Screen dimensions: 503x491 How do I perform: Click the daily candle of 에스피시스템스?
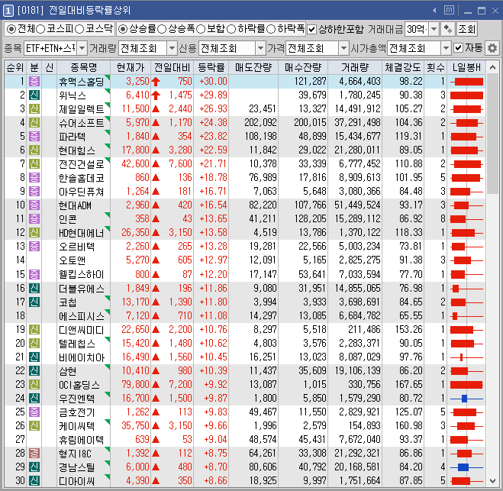point(466,316)
